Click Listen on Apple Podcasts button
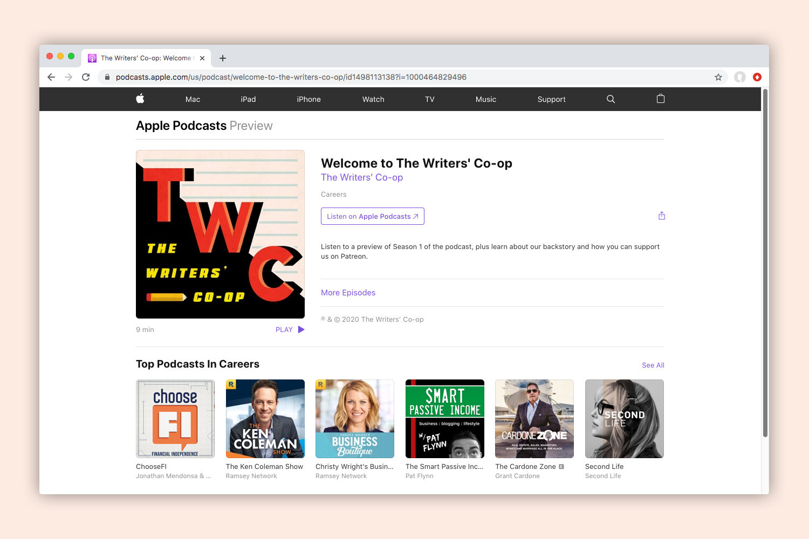 (x=373, y=216)
